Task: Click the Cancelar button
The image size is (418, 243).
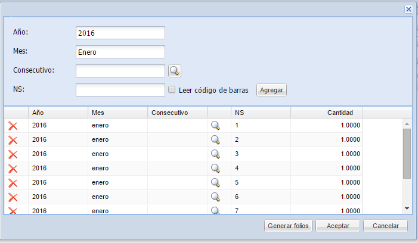Action: tap(385, 226)
